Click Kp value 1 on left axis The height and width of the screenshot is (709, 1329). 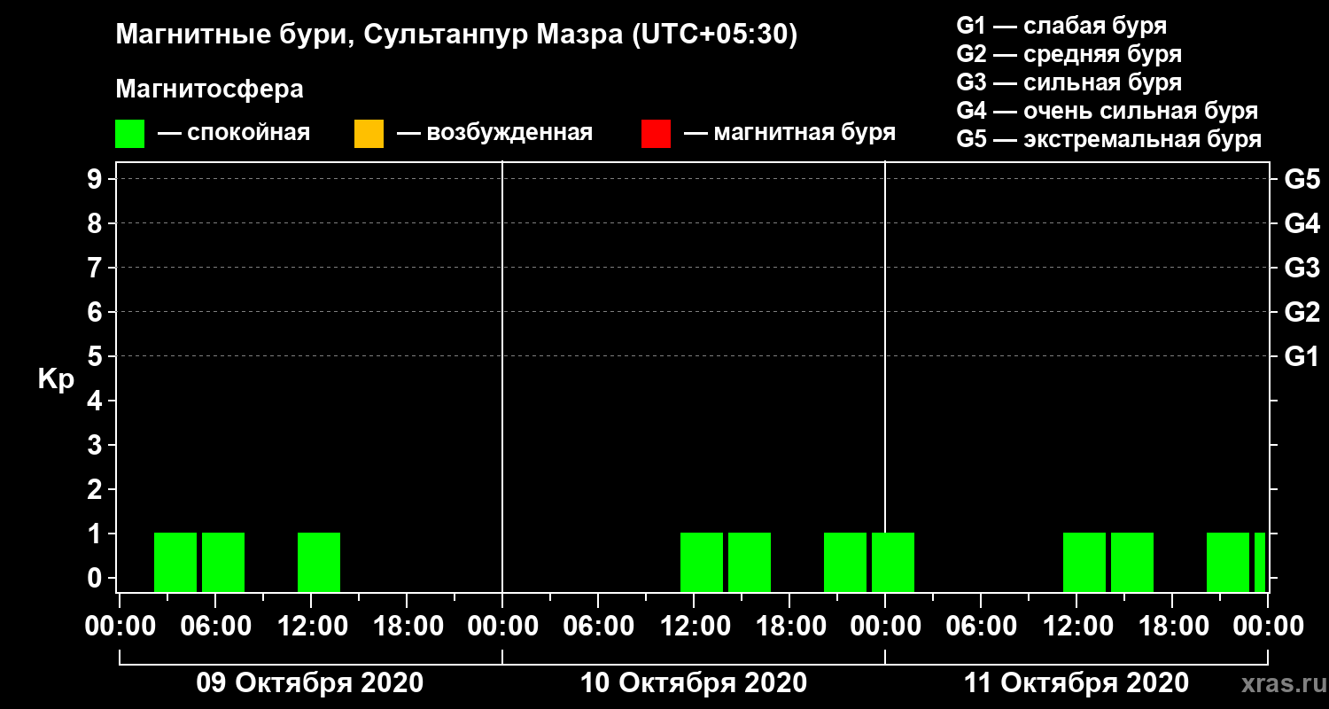(97, 534)
